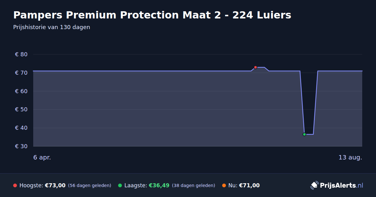376x197 pixels.
Task: Click the 13 aug. end date label
Action: [350, 158]
